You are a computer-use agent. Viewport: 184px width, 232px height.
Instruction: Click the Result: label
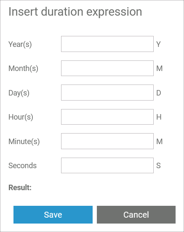click(20, 188)
